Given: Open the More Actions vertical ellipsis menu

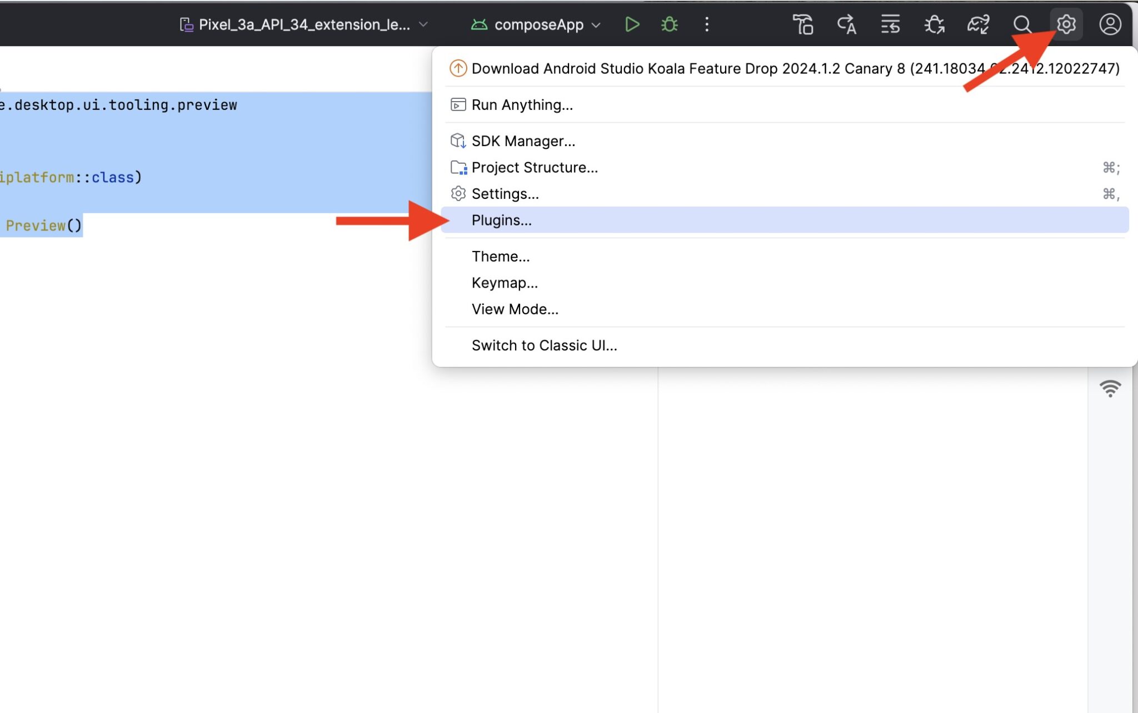Looking at the screenshot, I should point(707,24).
